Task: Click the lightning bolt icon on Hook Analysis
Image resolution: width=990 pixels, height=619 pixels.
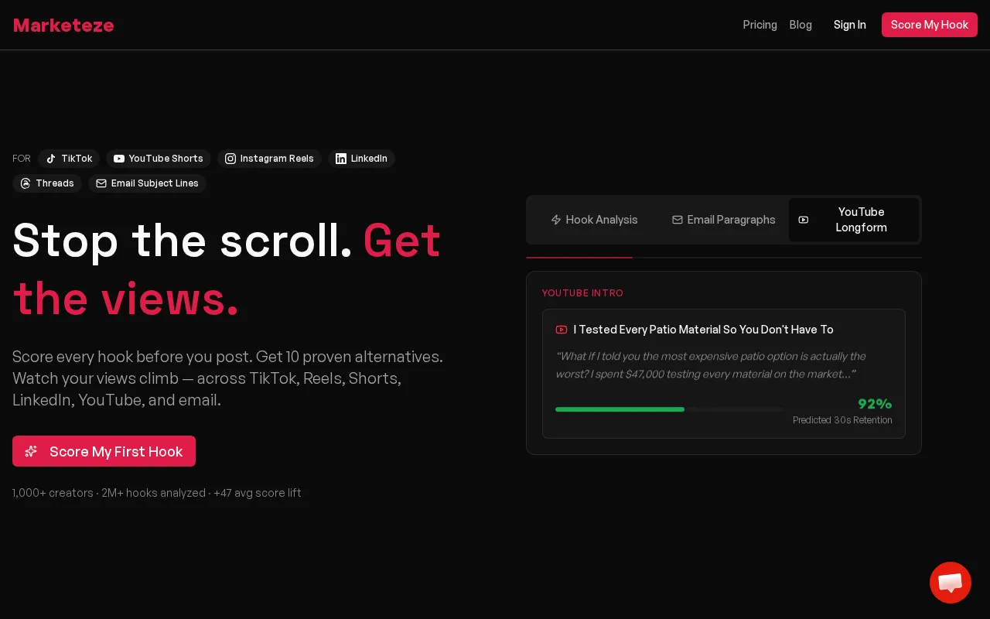Action: pos(556,220)
